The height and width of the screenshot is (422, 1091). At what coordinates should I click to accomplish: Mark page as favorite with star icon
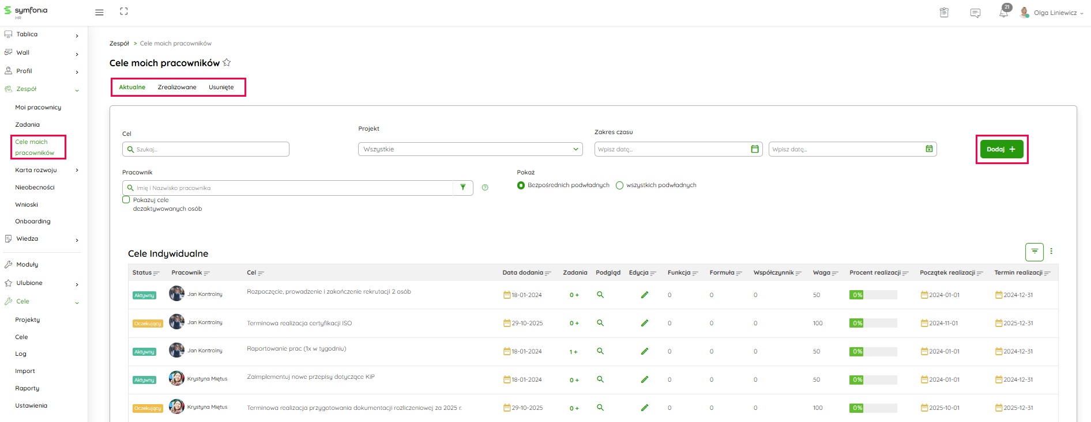[x=227, y=63]
